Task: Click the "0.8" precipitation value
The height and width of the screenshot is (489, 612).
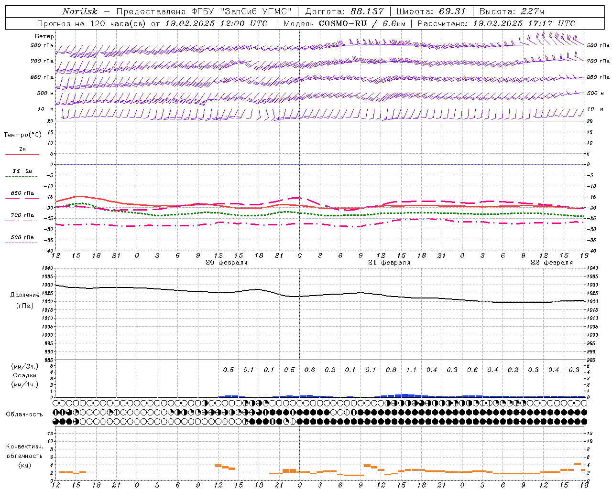Action: click(391, 370)
